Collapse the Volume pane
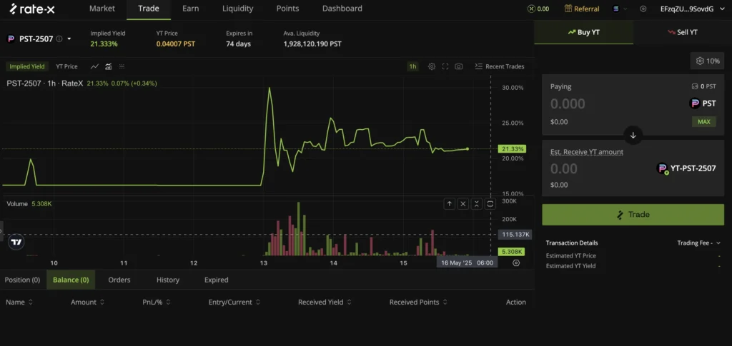The height and width of the screenshot is (346, 732). (477, 203)
